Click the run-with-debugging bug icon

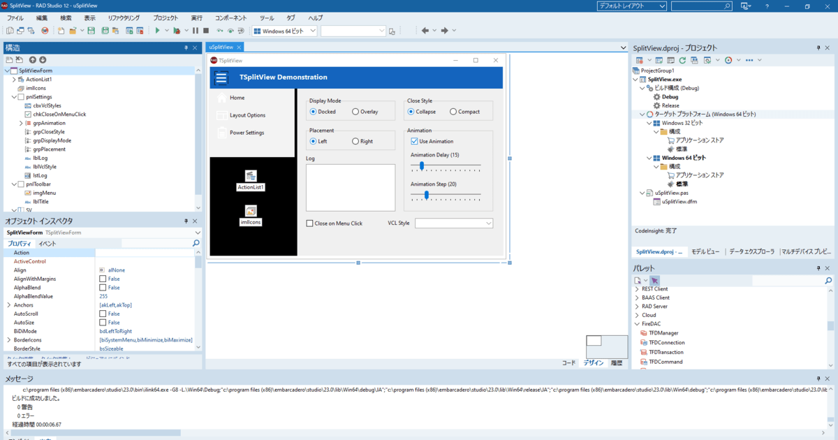click(177, 31)
